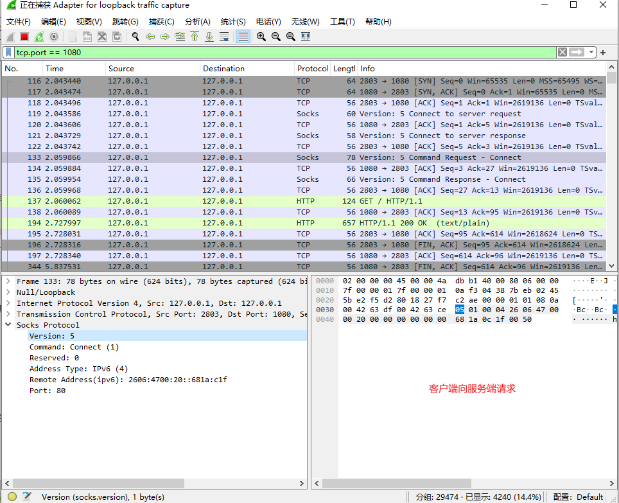Screen dimensions: 619x503
Task: Jump to the last packet
Action: [x=209, y=37]
